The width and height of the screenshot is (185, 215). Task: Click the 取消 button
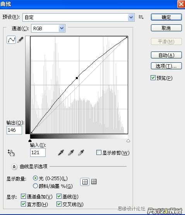coord(166,28)
